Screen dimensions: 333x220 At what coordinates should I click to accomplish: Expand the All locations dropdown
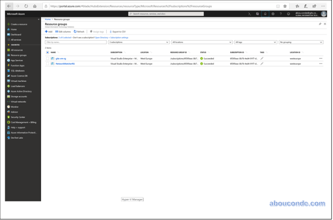click(x=201, y=42)
